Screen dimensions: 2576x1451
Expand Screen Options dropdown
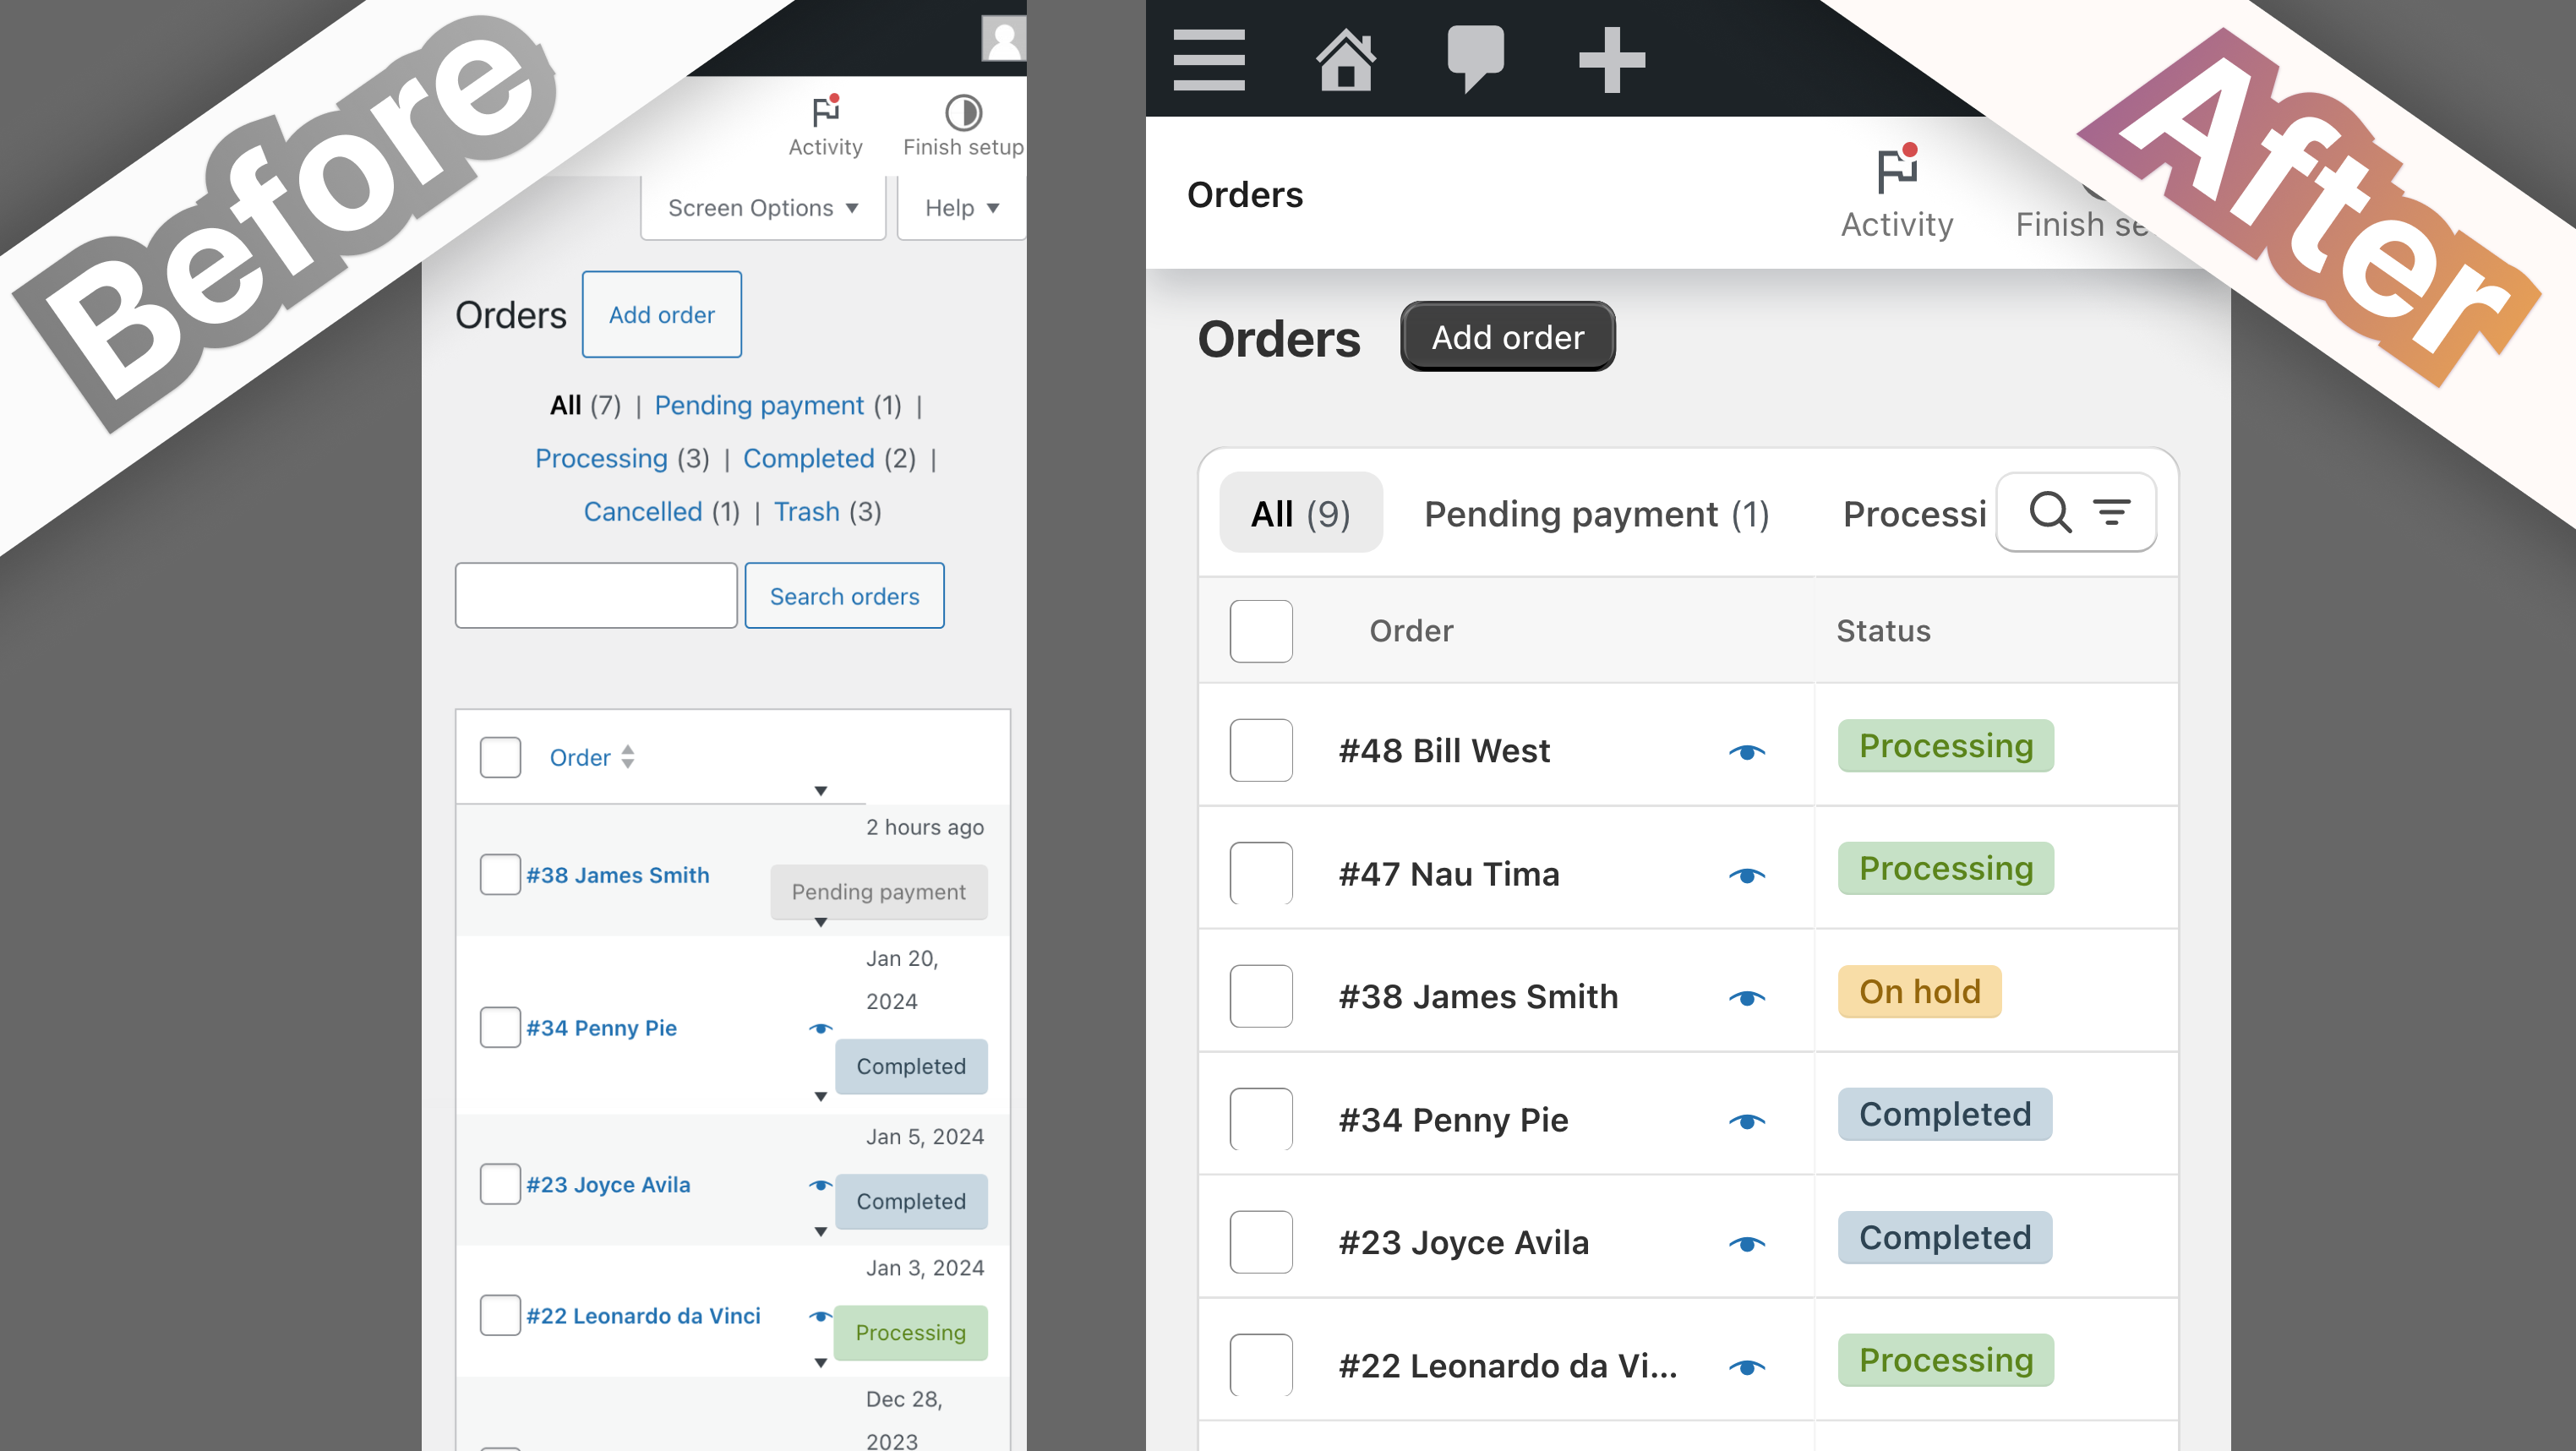(763, 208)
